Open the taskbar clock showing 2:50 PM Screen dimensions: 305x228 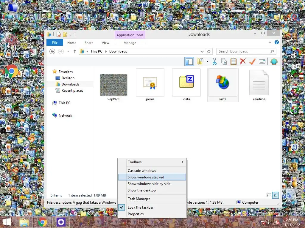pyautogui.click(x=292, y=222)
